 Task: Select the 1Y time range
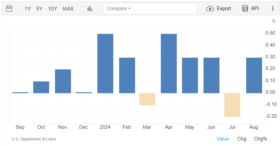(x=28, y=9)
